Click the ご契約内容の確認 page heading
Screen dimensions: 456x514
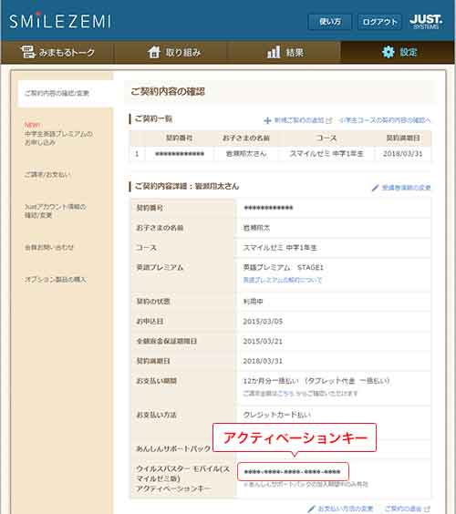tap(168, 91)
